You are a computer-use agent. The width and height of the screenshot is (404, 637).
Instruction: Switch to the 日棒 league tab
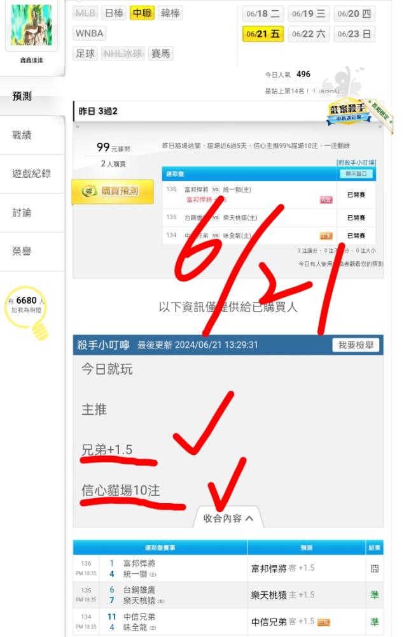(114, 13)
